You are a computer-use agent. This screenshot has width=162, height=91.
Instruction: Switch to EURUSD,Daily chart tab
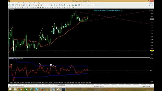click(31, 85)
